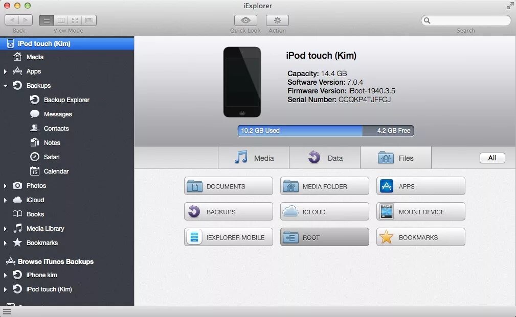Open Calendar icon in sidebar

[35, 171]
